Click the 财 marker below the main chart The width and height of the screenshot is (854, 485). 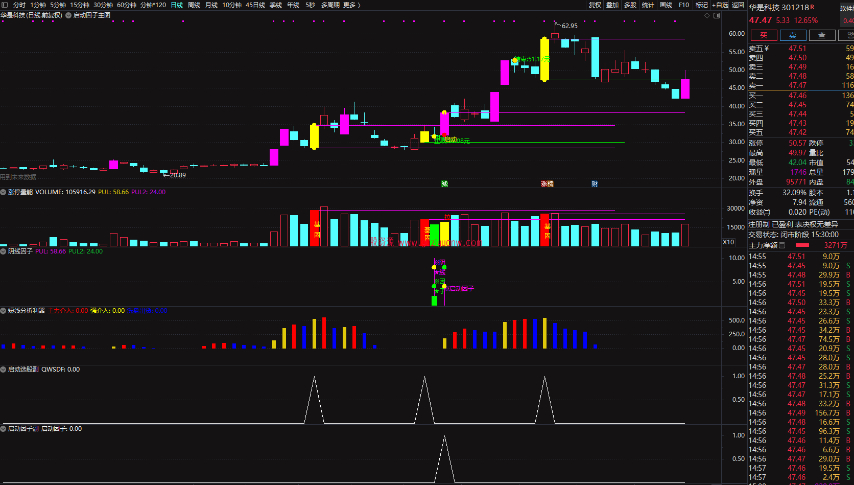point(595,183)
